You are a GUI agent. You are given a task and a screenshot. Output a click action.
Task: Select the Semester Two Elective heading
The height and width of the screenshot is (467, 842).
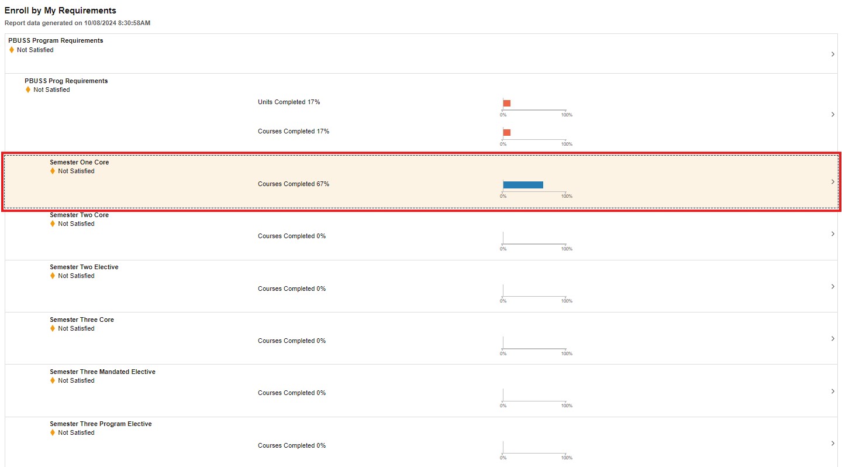84,267
